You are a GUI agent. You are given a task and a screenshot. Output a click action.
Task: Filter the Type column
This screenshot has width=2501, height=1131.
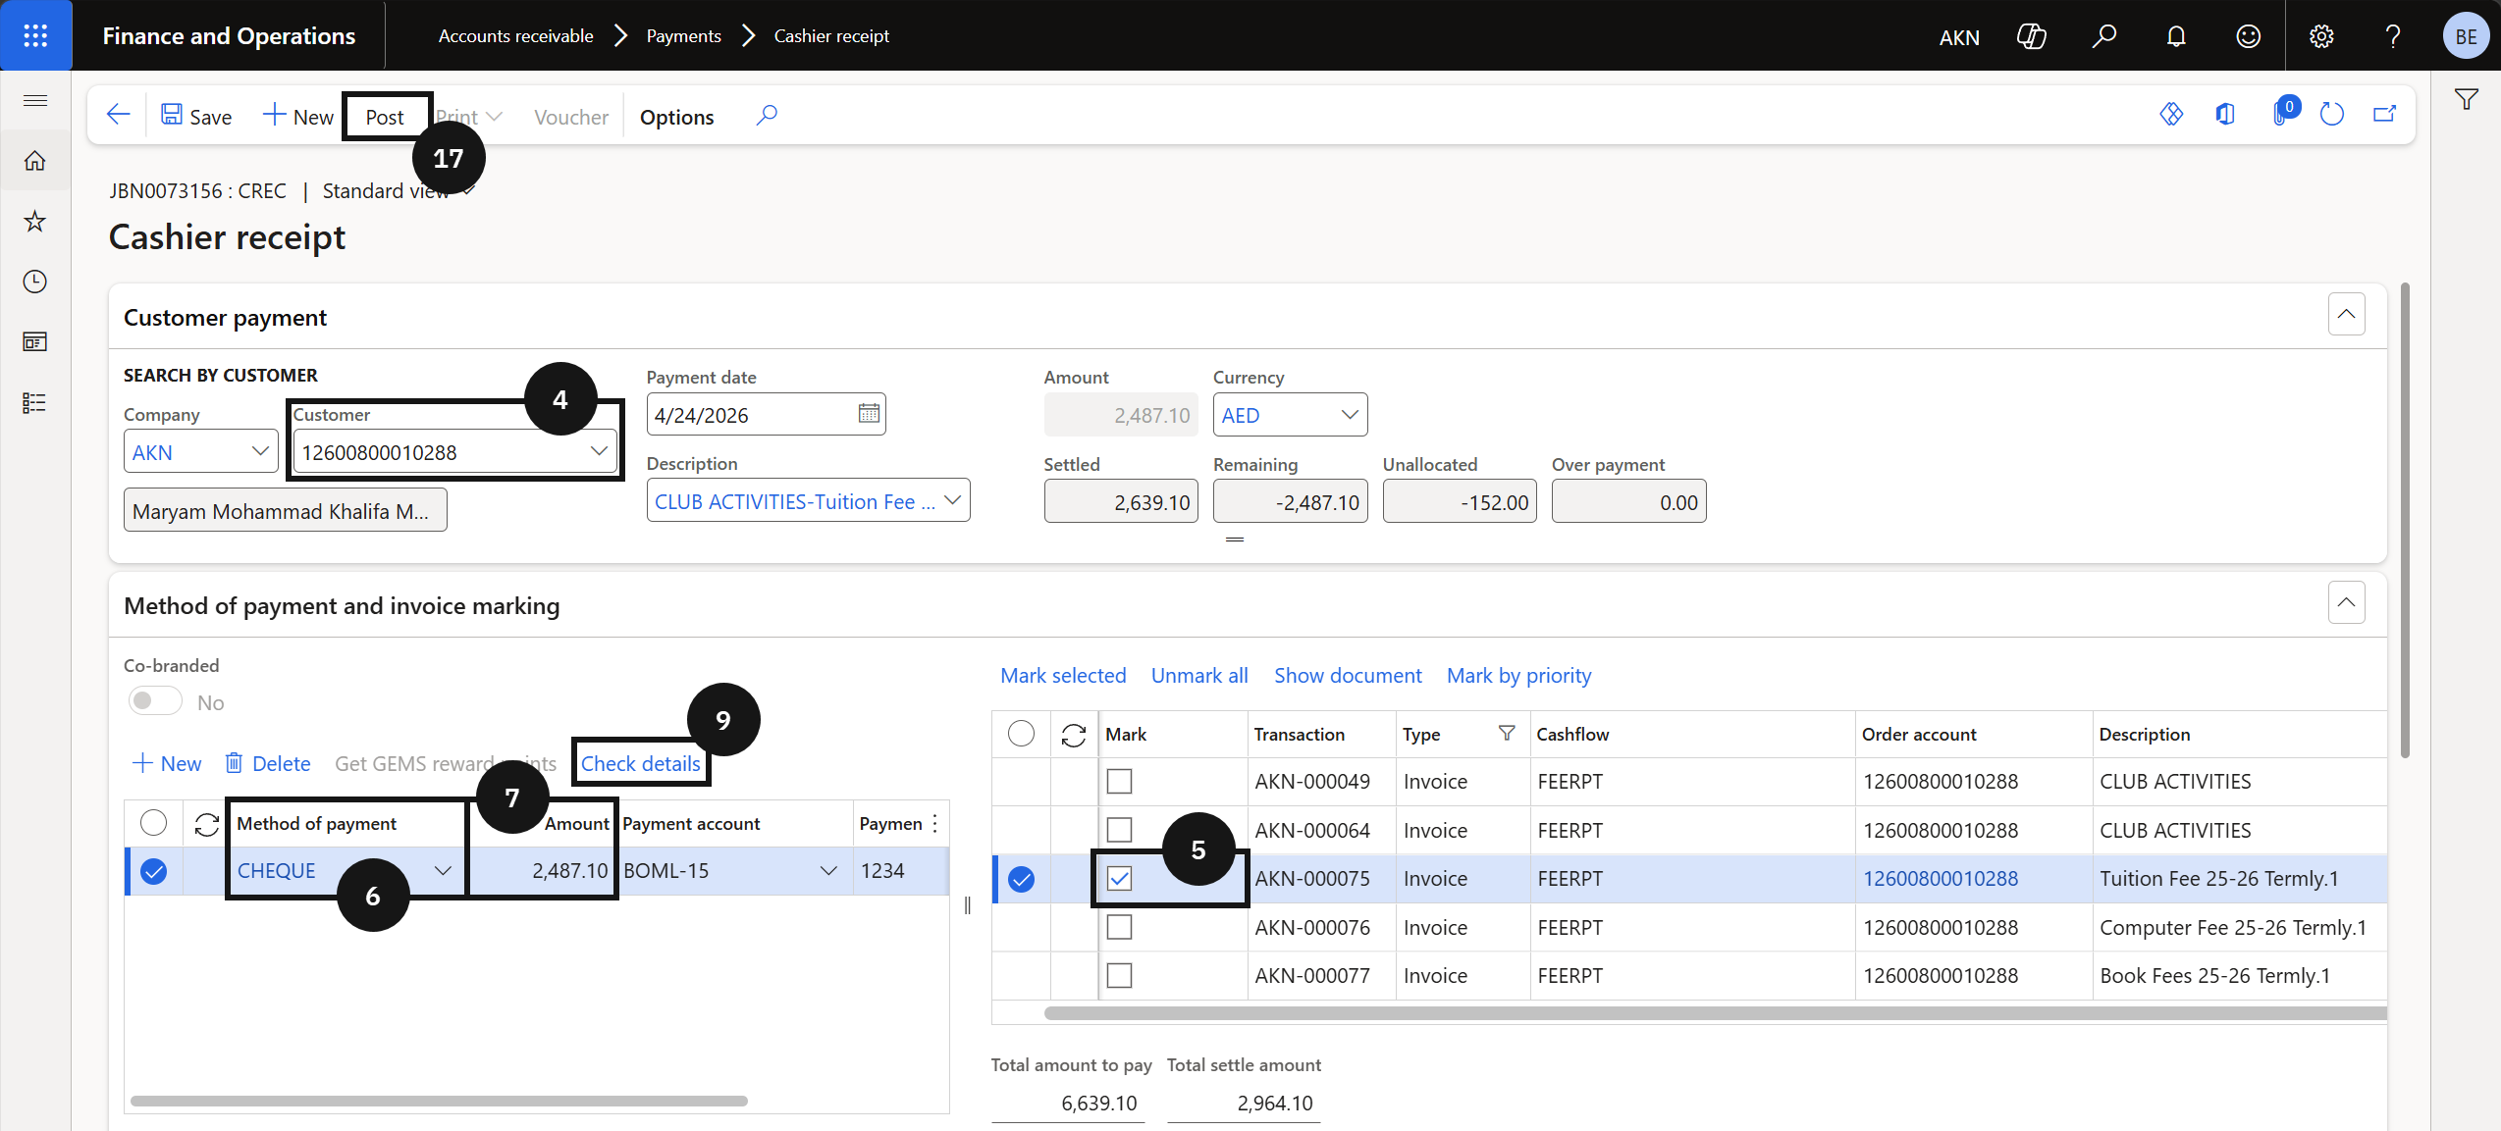pos(1507,734)
